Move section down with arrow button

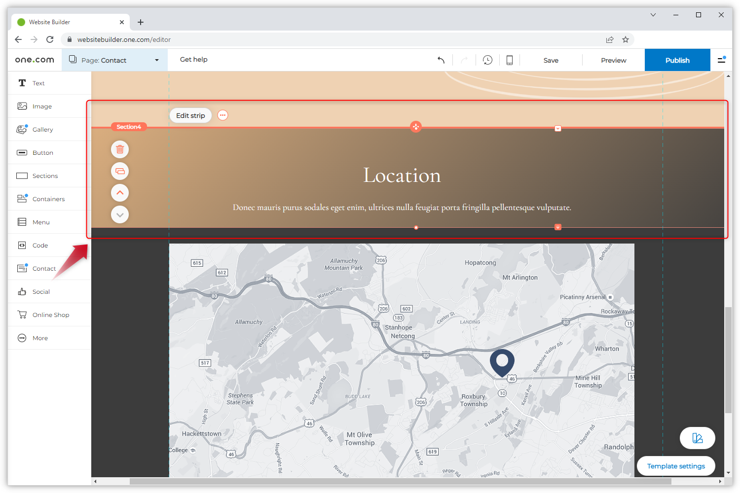120,215
